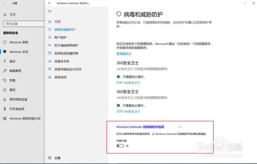Click the 管理提供方 link

[124, 54]
